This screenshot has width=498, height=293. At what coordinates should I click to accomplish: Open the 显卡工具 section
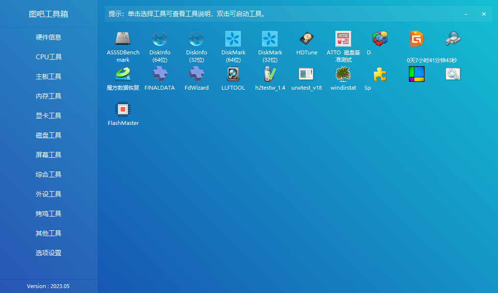click(48, 116)
